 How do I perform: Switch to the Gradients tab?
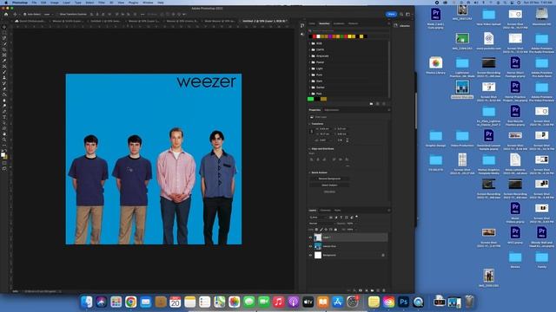click(x=339, y=23)
